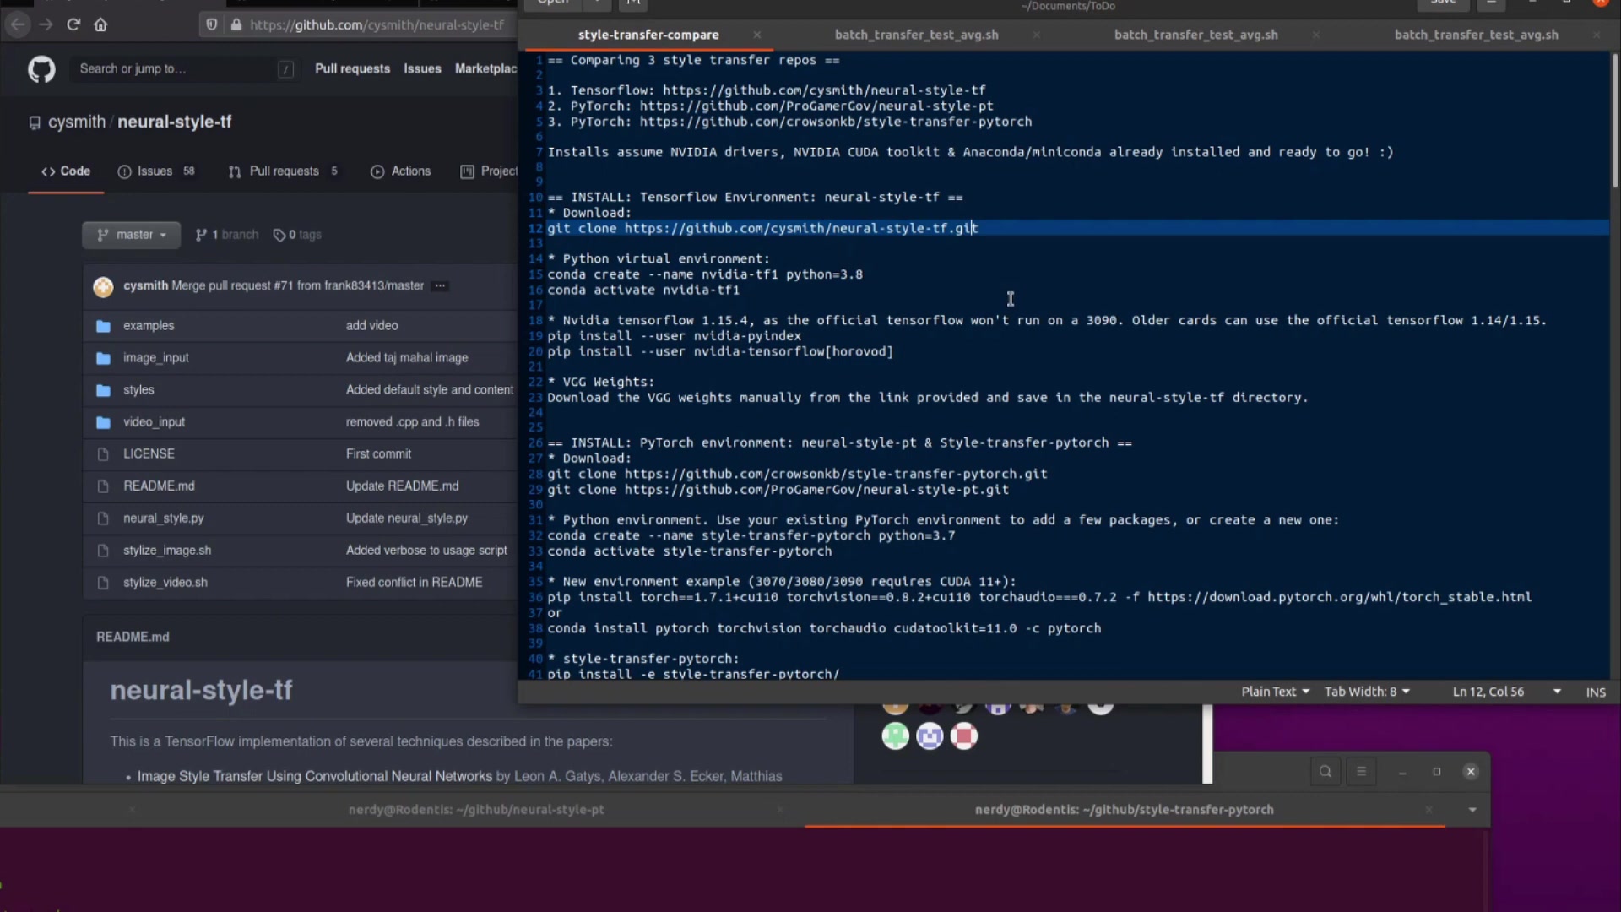Open the Actions tab
The width and height of the screenshot is (1621, 912).
pos(401,171)
